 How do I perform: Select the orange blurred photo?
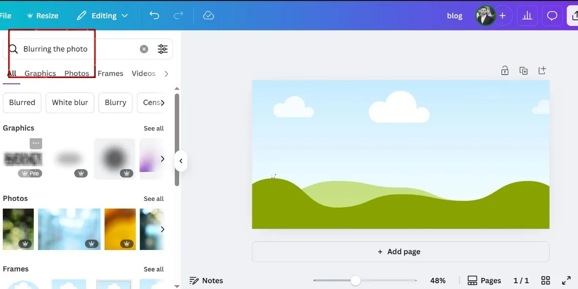120,229
